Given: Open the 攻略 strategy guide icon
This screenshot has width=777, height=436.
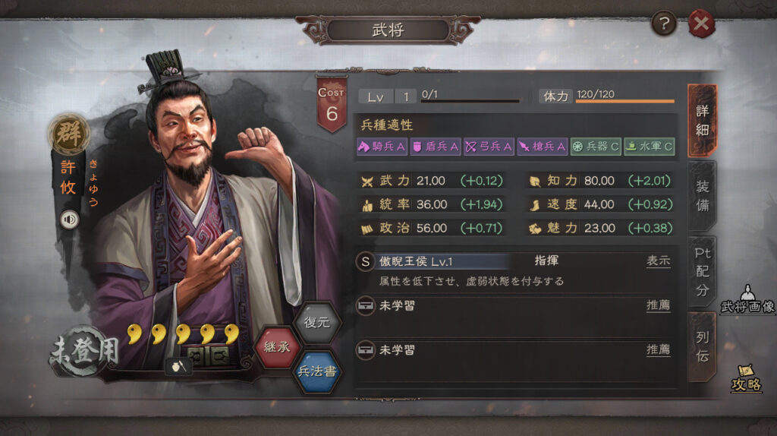Looking at the screenshot, I should click(x=747, y=378).
